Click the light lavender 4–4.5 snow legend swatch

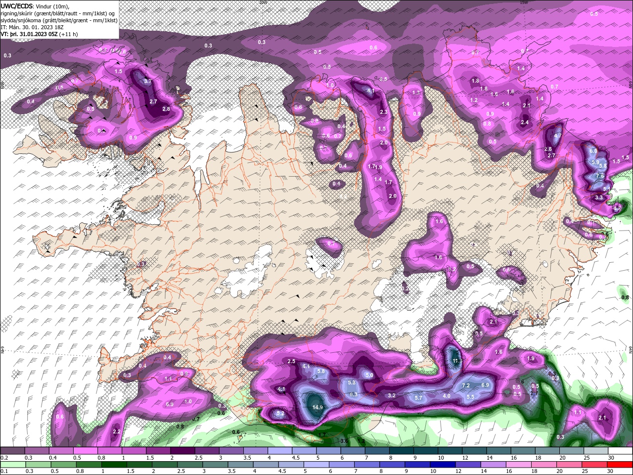click(279, 451)
